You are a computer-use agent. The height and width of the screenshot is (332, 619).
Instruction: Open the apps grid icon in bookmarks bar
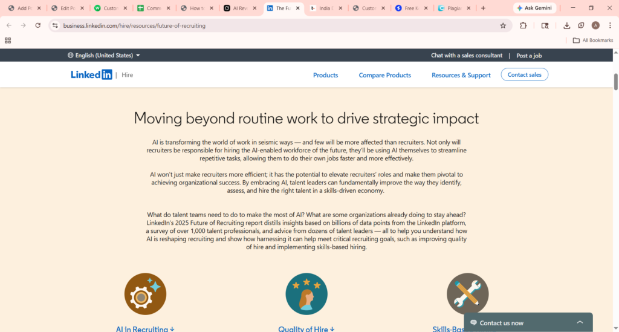(x=8, y=41)
